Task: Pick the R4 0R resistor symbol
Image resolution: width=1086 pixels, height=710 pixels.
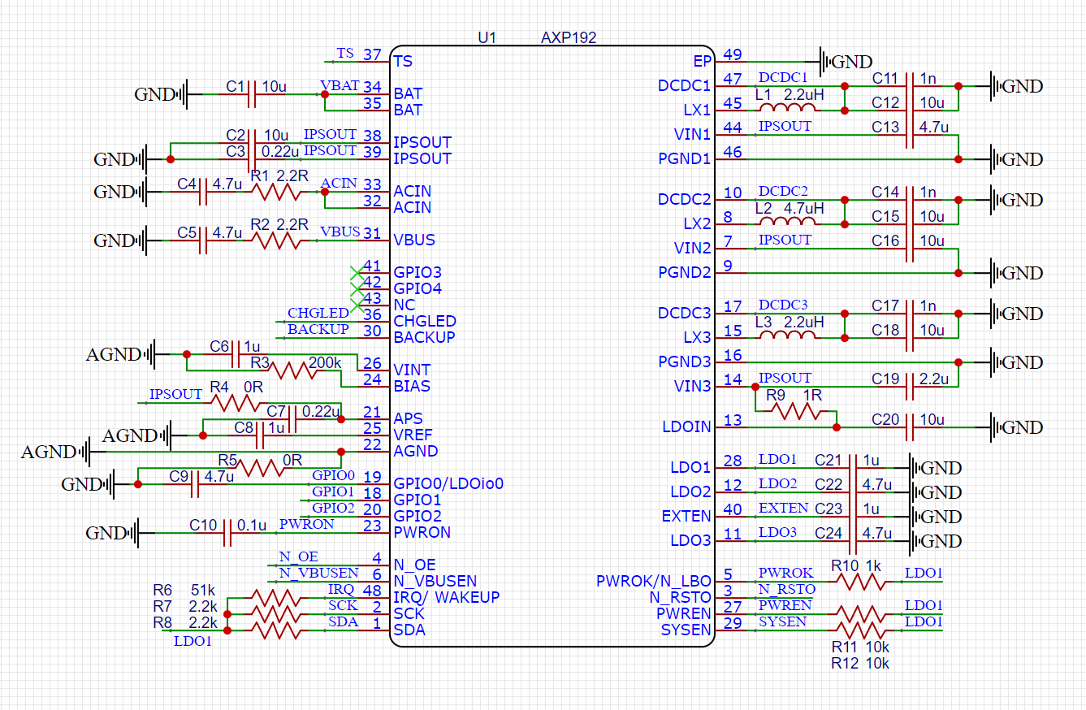Action: tap(236, 403)
